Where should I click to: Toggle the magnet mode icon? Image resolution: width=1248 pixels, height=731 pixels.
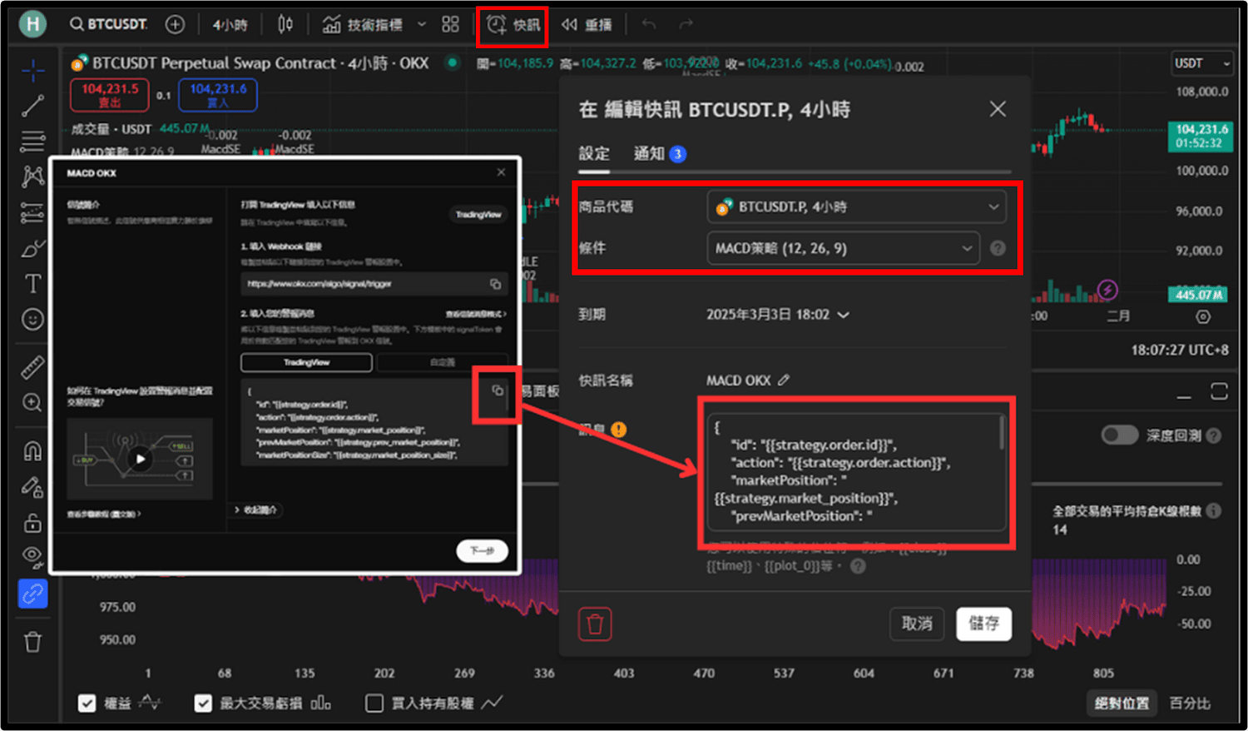[x=32, y=450]
